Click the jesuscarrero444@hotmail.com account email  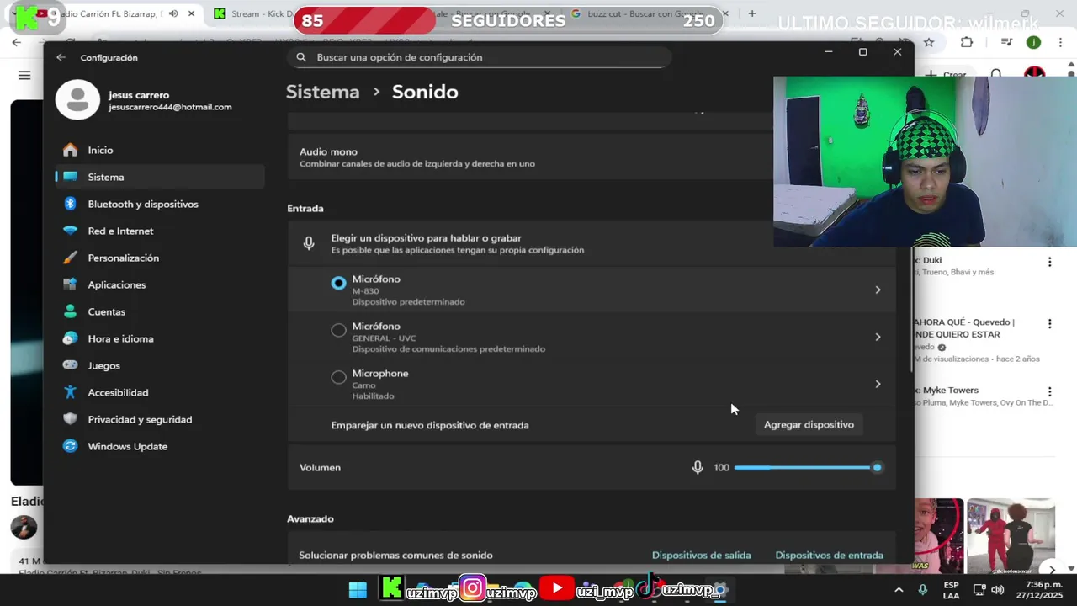point(170,107)
